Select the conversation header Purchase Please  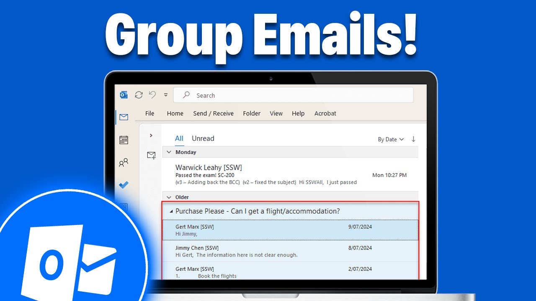pyautogui.click(x=290, y=211)
